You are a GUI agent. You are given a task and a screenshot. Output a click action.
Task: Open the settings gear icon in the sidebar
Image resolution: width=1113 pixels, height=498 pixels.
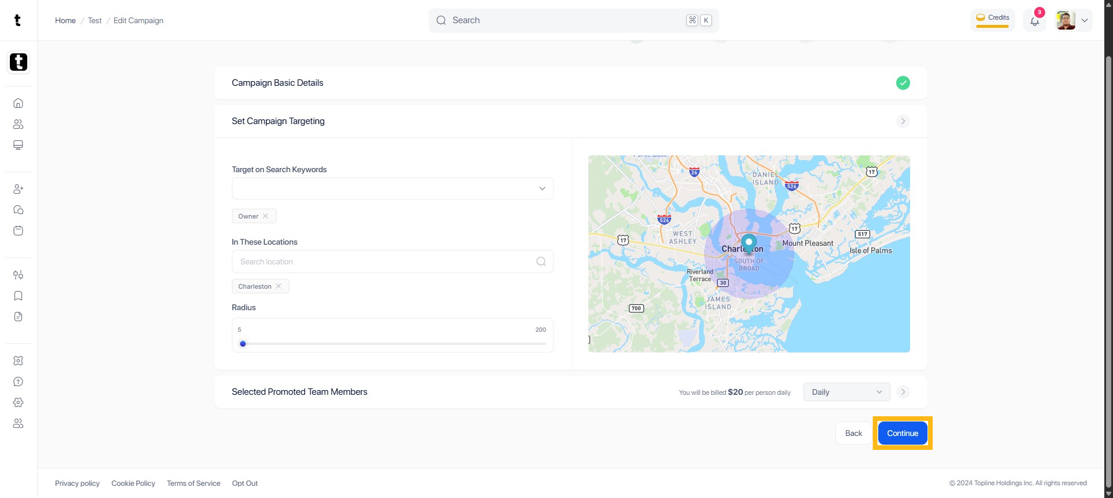tap(18, 402)
